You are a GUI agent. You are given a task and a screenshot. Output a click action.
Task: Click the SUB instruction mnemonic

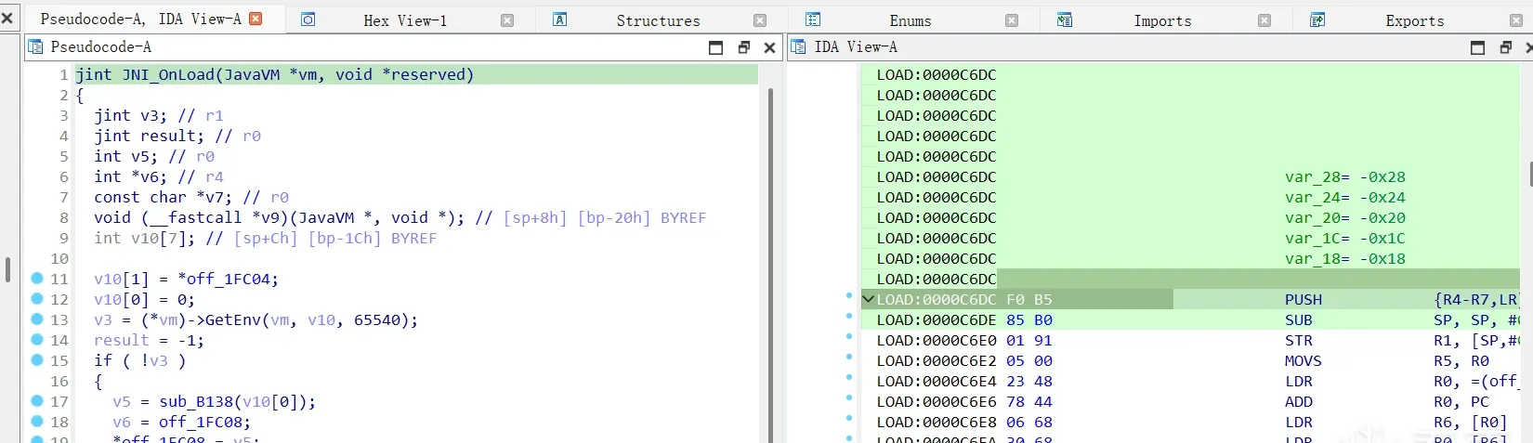pos(1299,319)
